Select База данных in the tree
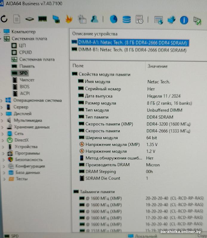Viewport: 207px width, 238px height. point(28,173)
